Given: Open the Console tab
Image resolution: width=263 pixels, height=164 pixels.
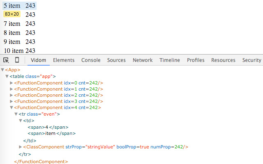Looking at the screenshot, I should pyautogui.click(x=91, y=60).
